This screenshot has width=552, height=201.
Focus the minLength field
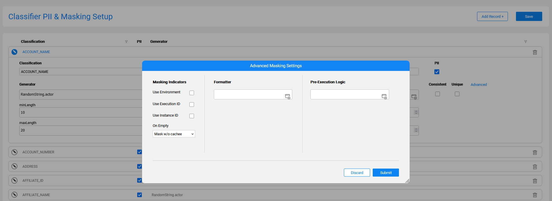pyautogui.click(x=81, y=112)
